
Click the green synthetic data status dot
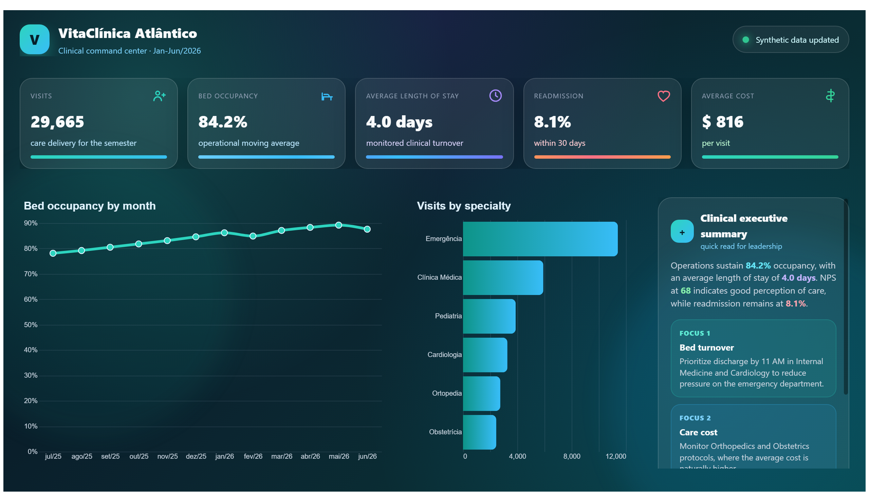coord(745,40)
